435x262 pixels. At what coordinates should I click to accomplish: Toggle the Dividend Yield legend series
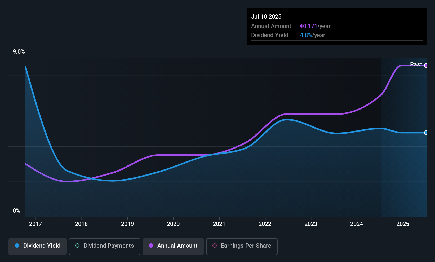[x=38, y=246]
